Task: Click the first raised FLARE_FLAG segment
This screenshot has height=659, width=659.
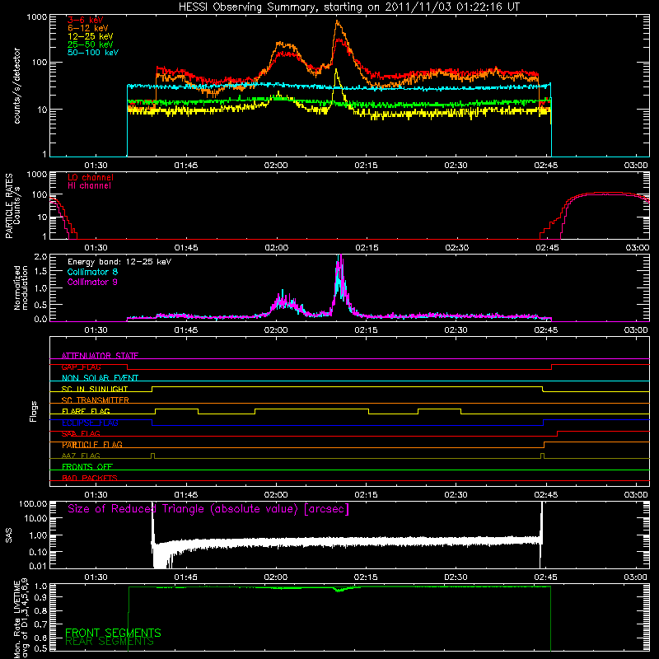Action: point(176,409)
